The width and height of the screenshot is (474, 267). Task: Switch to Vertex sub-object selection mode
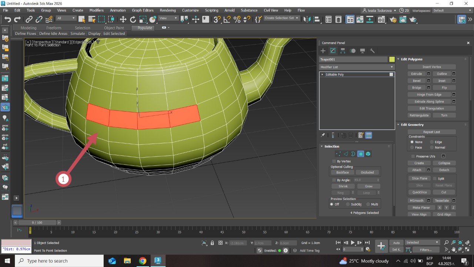click(338, 154)
